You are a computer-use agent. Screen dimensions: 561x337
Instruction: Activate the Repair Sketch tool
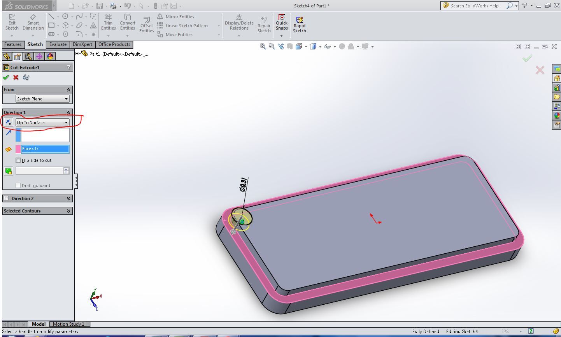pyautogui.click(x=264, y=24)
